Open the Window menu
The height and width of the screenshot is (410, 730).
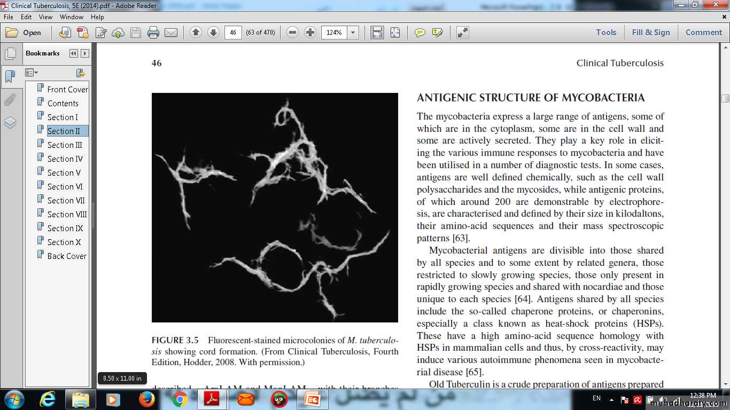point(72,17)
